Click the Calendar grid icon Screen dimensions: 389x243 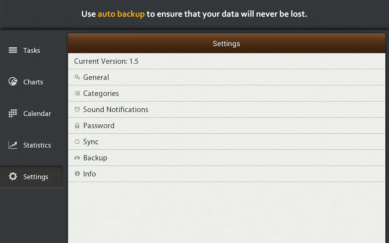point(13,113)
